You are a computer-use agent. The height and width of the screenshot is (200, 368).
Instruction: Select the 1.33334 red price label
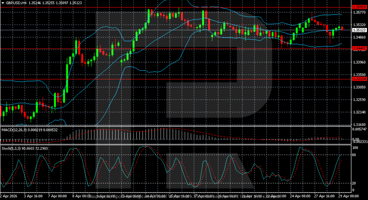359,79
